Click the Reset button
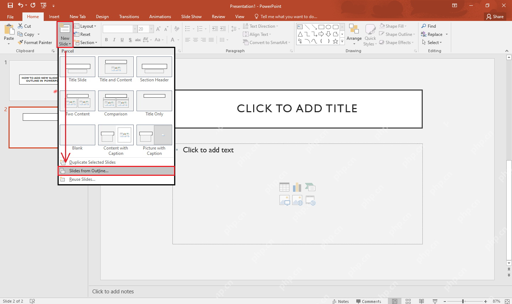Image resolution: width=512 pixels, height=304 pixels. pos(82,34)
